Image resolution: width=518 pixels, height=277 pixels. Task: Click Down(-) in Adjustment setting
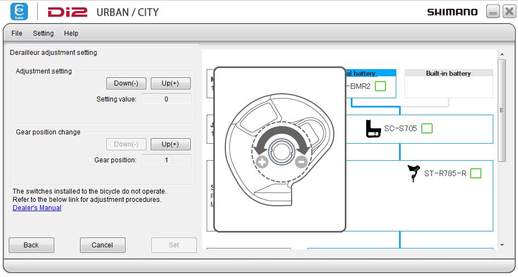tap(126, 83)
